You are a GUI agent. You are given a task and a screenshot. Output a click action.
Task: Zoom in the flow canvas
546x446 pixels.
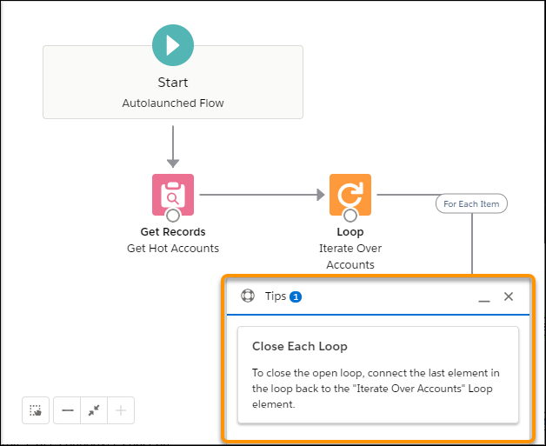tap(121, 410)
